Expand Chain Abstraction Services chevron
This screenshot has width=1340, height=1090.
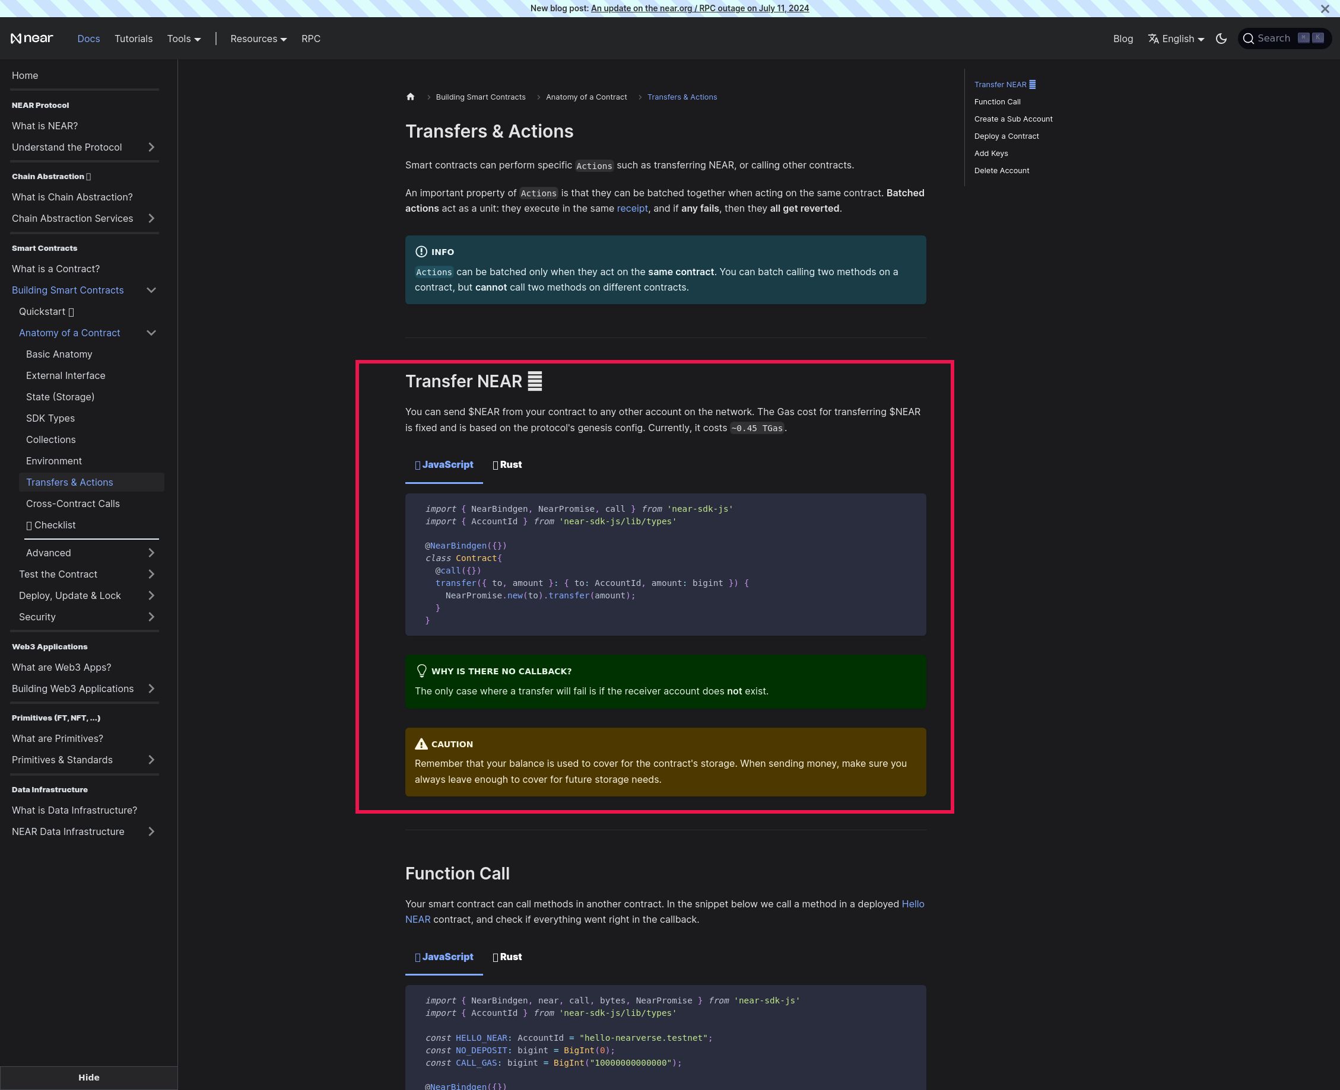[x=151, y=218]
